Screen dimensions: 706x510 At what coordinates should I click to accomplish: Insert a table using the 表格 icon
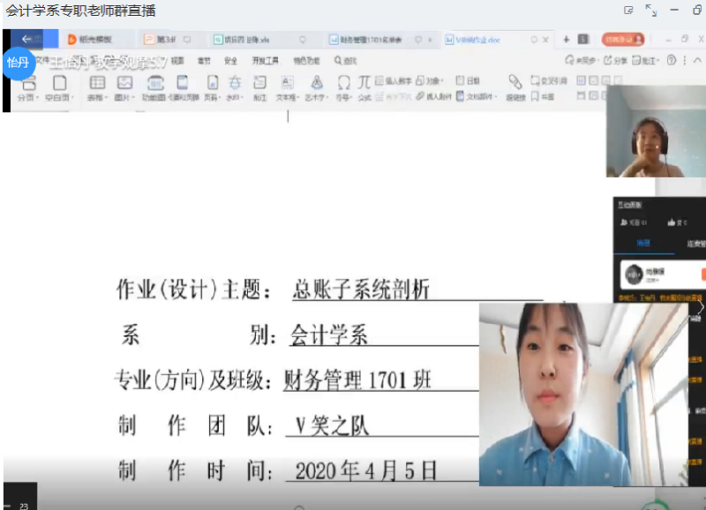[97, 85]
